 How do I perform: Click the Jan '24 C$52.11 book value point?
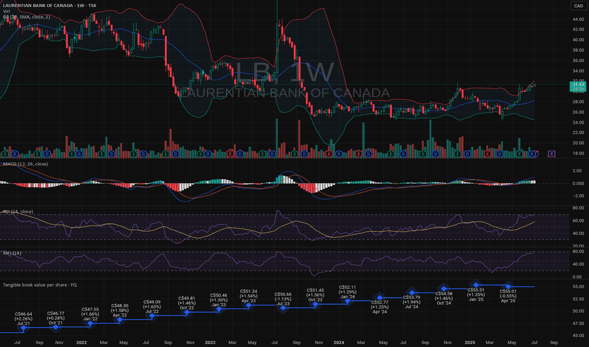[348, 301]
